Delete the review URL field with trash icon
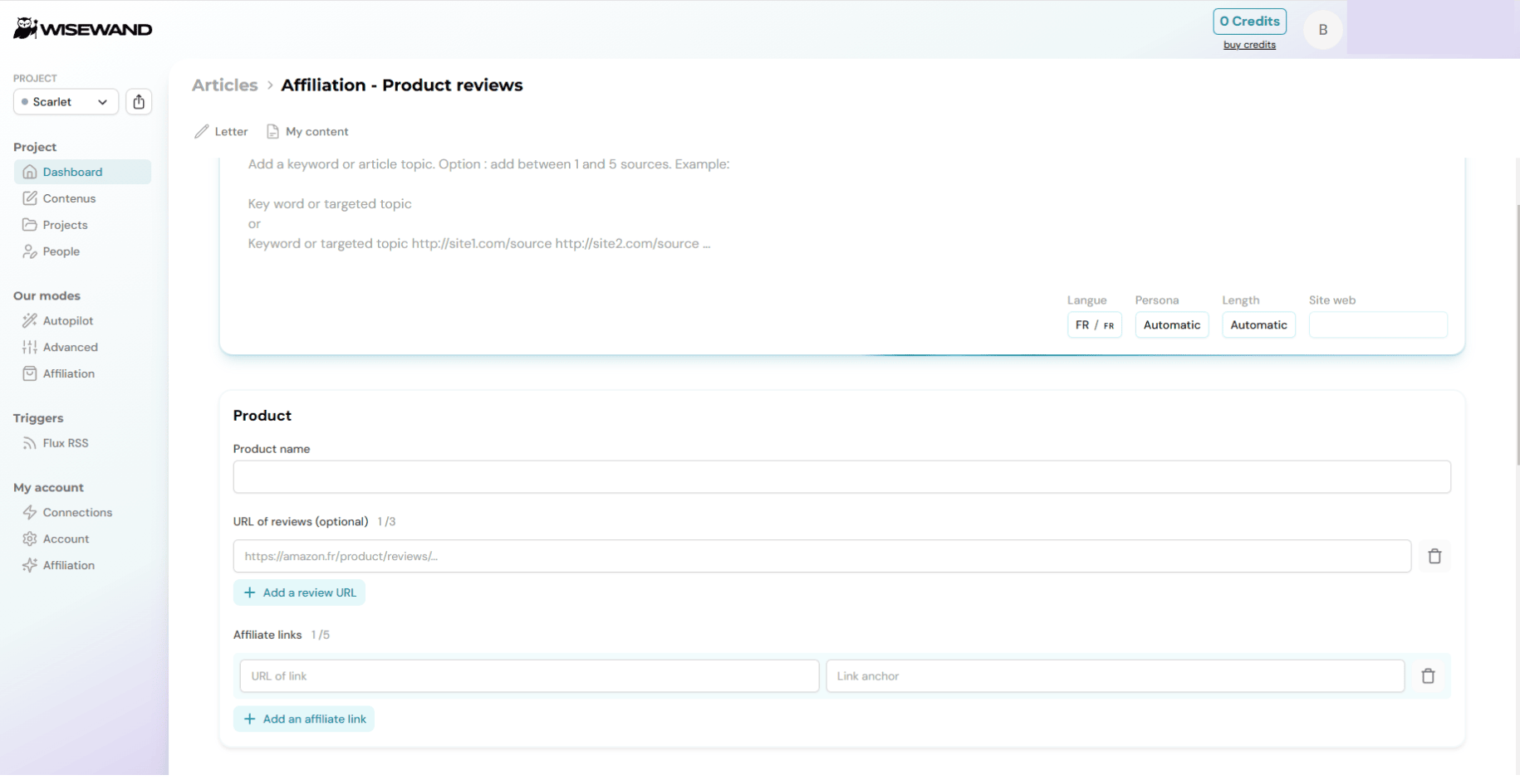 click(1434, 556)
